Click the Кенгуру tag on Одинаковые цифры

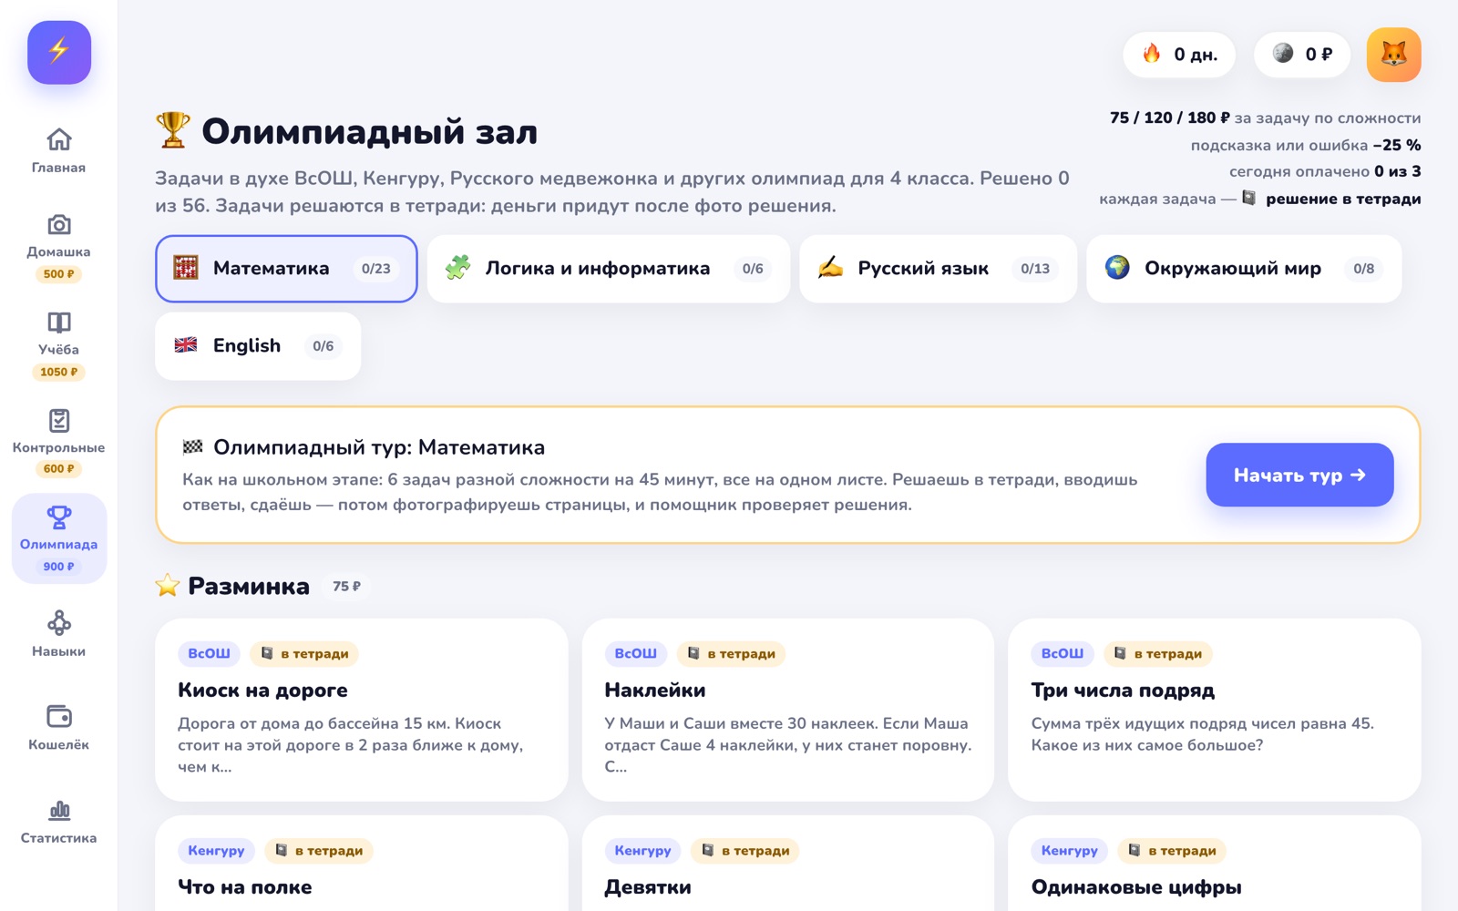tap(1069, 850)
